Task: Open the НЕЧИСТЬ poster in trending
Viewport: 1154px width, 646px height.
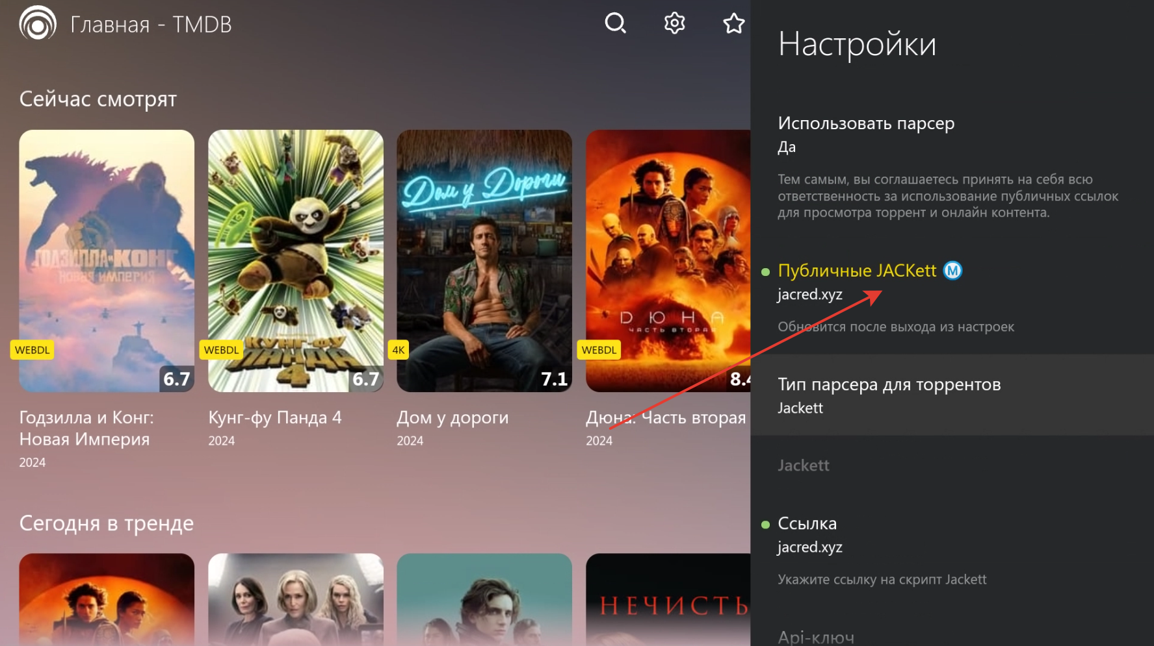Action: point(668,599)
